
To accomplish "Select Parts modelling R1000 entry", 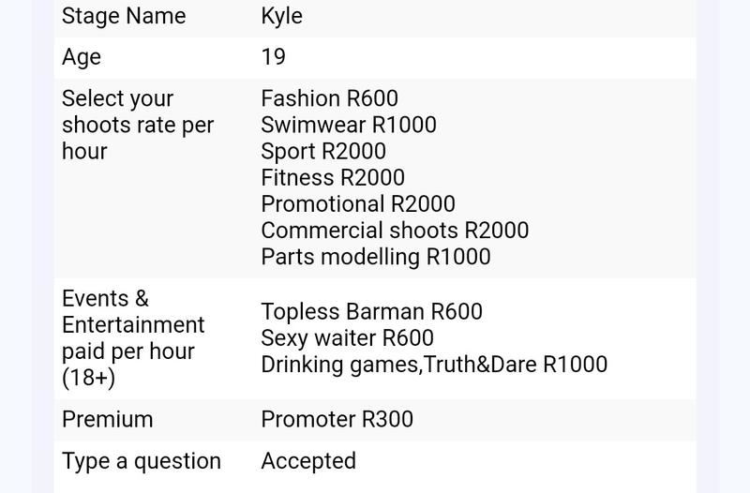I will click(376, 257).
